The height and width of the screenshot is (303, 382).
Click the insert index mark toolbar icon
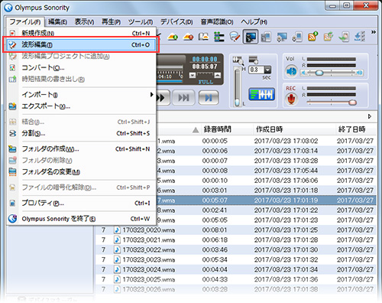pos(173,37)
